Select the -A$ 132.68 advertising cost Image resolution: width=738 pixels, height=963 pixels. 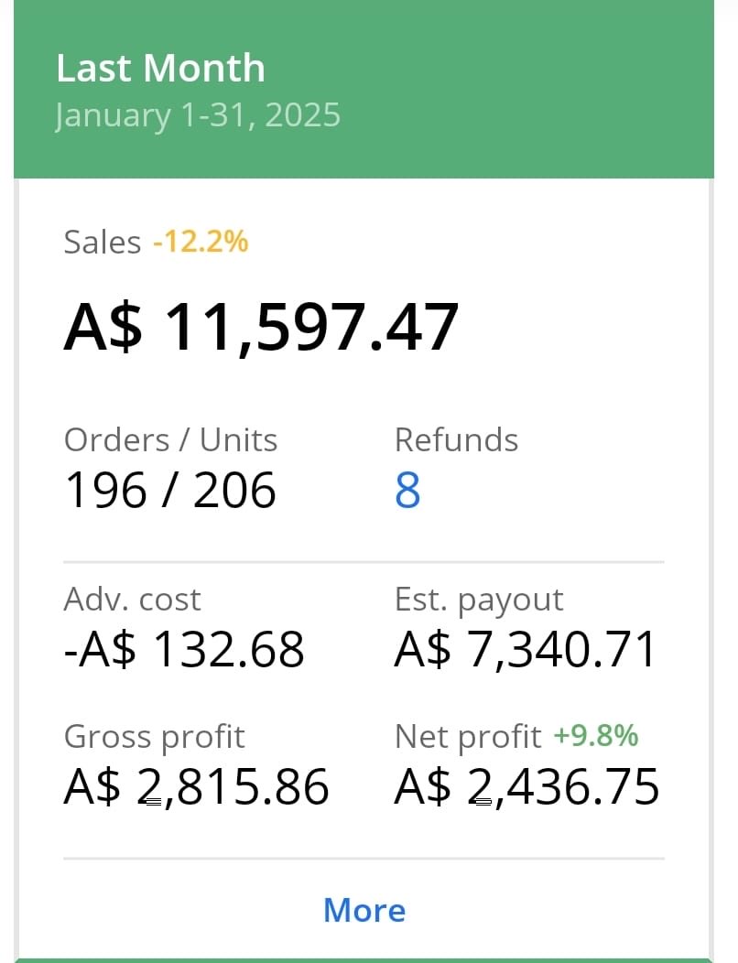click(184, 649)
